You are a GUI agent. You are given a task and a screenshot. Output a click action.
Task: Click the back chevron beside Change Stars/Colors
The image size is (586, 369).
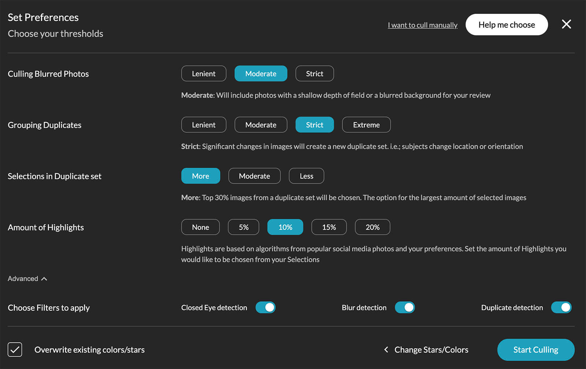[x=386, y=350]
